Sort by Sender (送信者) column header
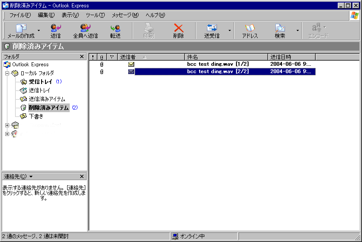The image size is (362, 242). click(x=151, y=57)
